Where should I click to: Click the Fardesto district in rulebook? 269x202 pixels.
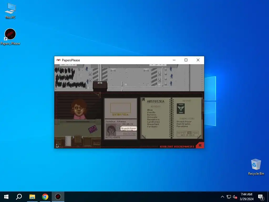(x=152, y=127)
